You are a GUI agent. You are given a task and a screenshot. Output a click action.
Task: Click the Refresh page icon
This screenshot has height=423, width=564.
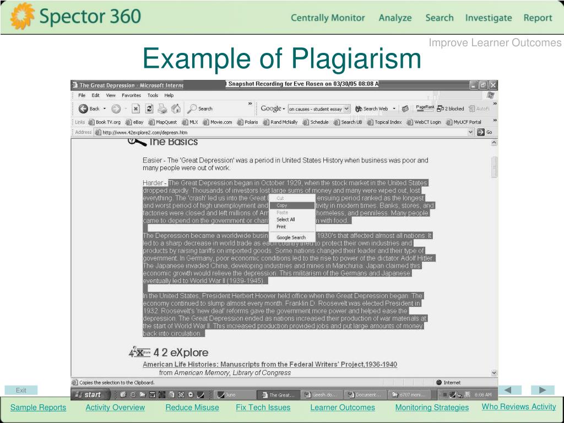pyautogui.click(x=150, y=109)
